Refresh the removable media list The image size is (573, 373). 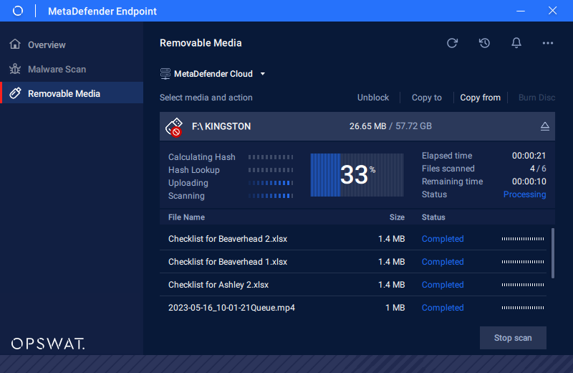(453, 43)
